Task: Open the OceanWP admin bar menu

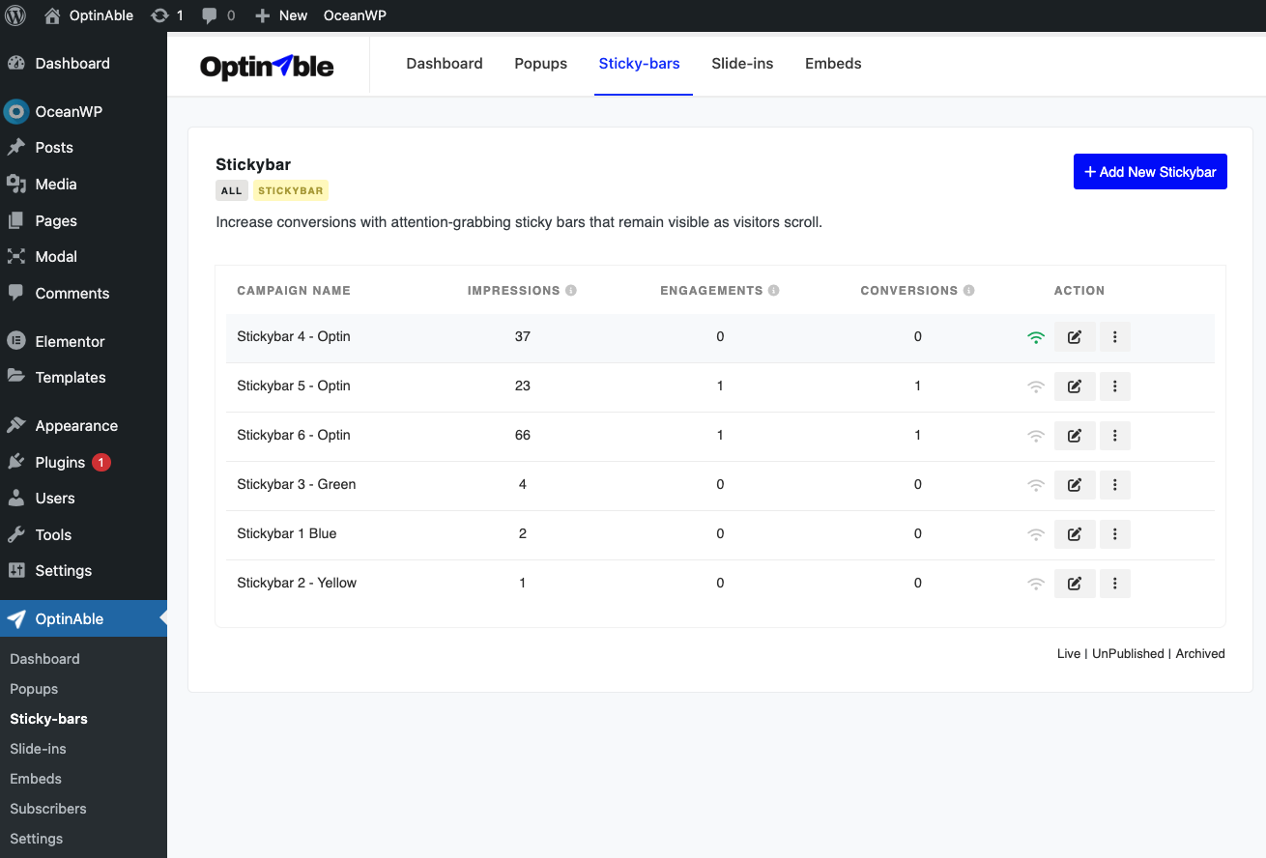Action: (x=355, y=14)
